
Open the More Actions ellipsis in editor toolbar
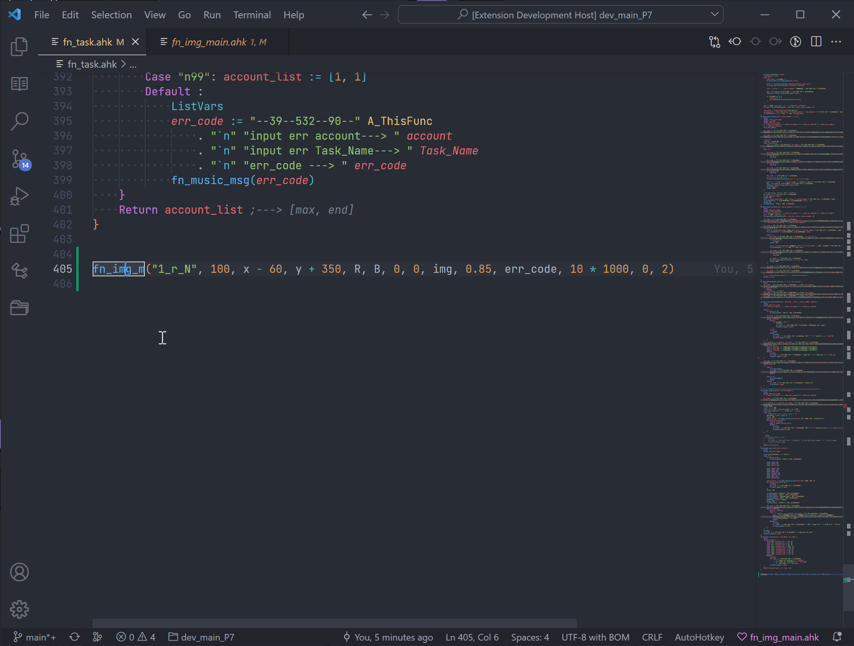click(x=836, y=42)
